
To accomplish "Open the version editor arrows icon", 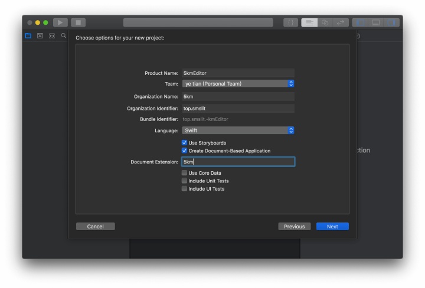I will coord(341,22).
